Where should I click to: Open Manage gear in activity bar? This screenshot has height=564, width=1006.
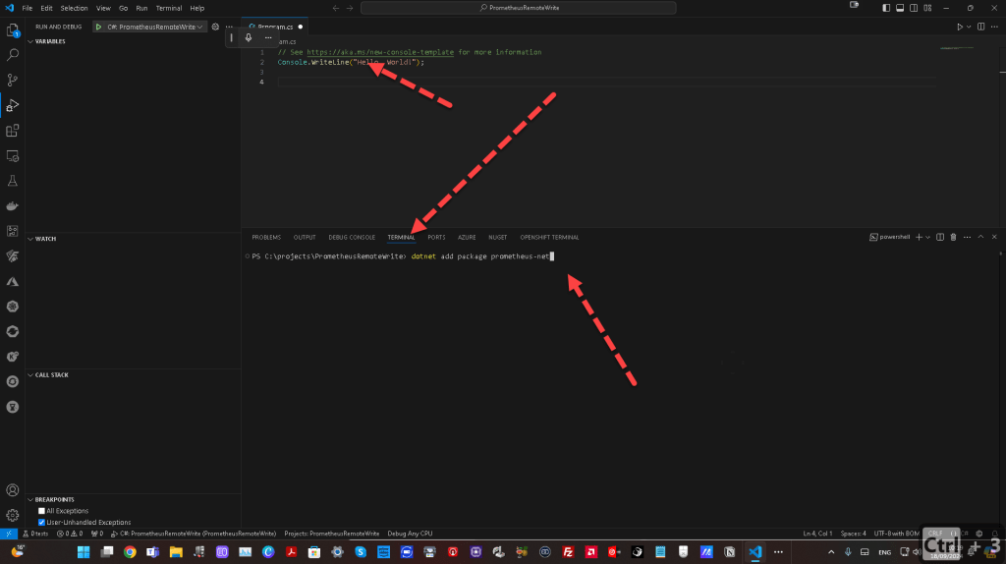pos(12,515)
